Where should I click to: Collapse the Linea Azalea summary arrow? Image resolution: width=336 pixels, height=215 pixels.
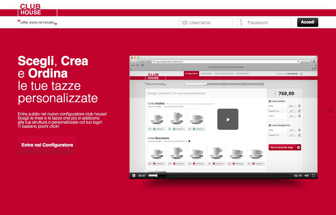(270, 101)
